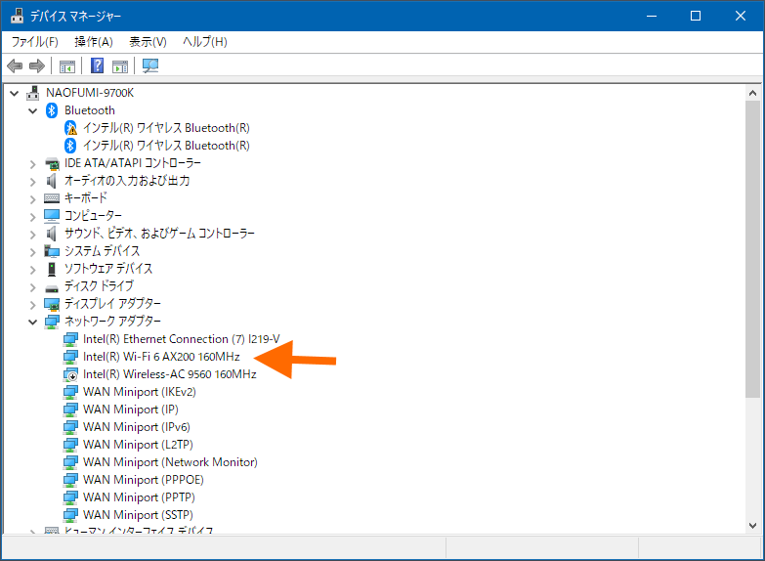The height and width of the screenshot is (561, 765).
Task: Click the システム デバイス folder icon
Action: click(52, 251)
